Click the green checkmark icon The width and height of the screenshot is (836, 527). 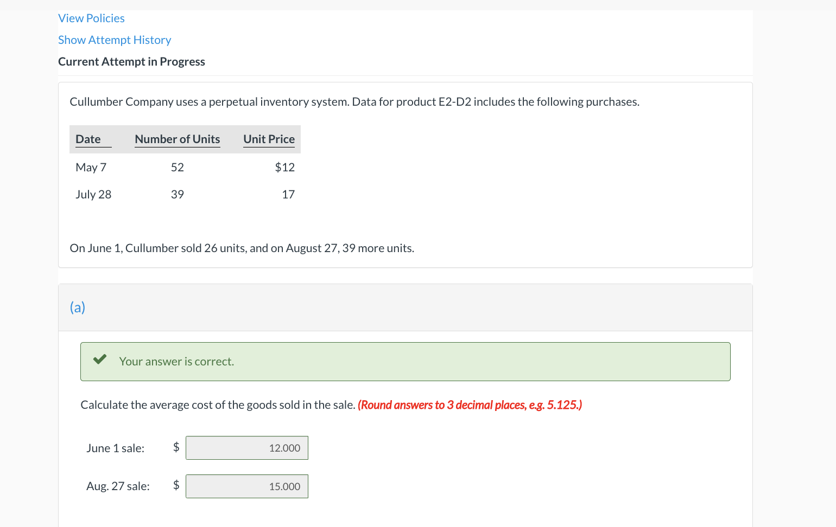[100, 359]
